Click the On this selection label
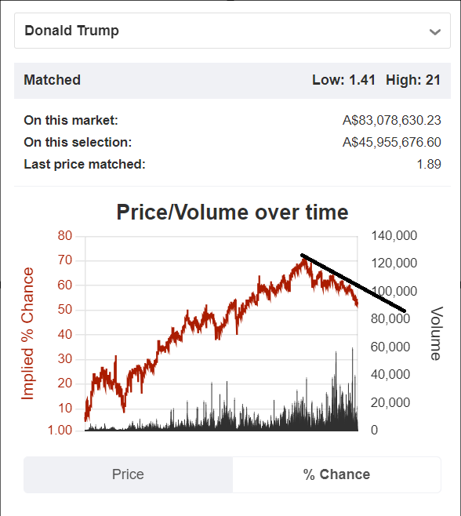 point(78,142)
